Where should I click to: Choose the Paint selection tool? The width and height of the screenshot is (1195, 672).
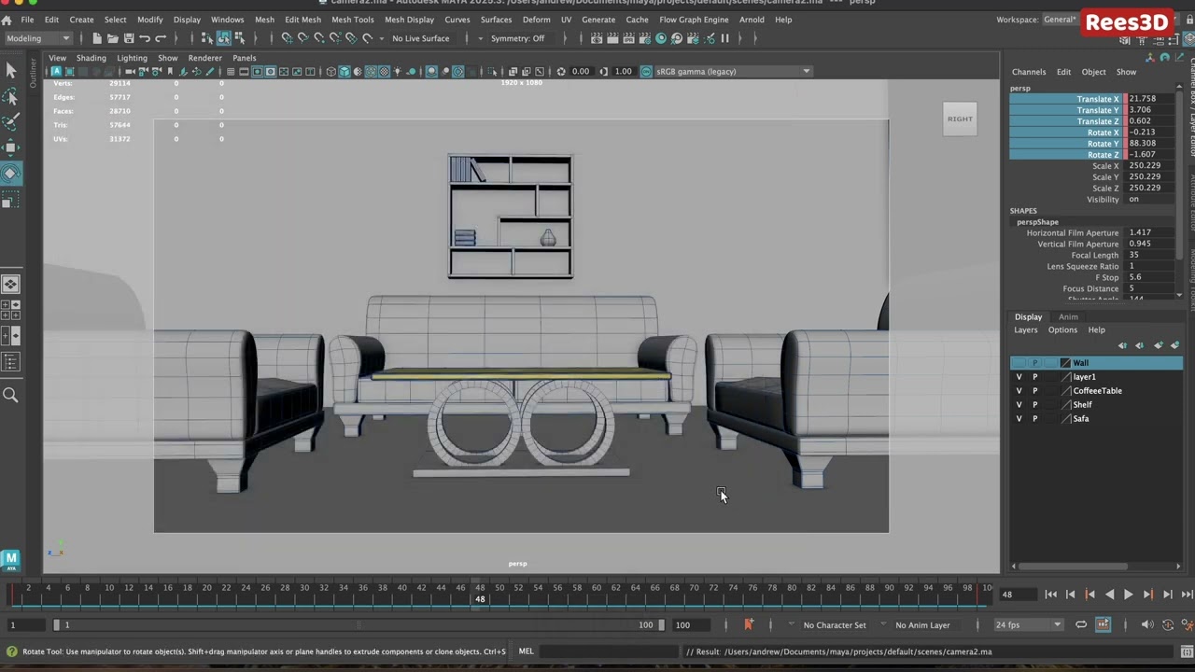click(10, 122)
